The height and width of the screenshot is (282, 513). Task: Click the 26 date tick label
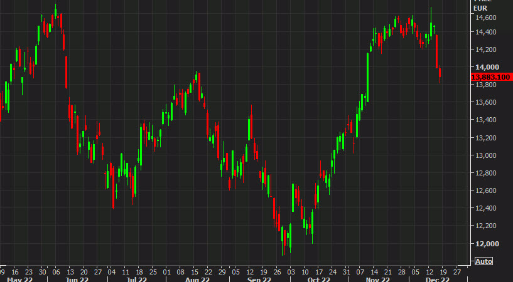(277, 272)
